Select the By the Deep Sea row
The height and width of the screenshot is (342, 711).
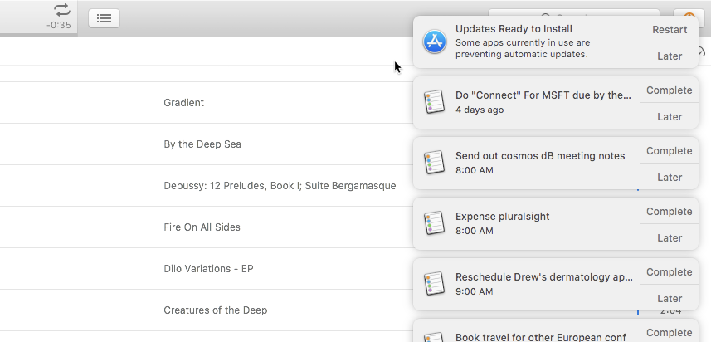[202, 144]
